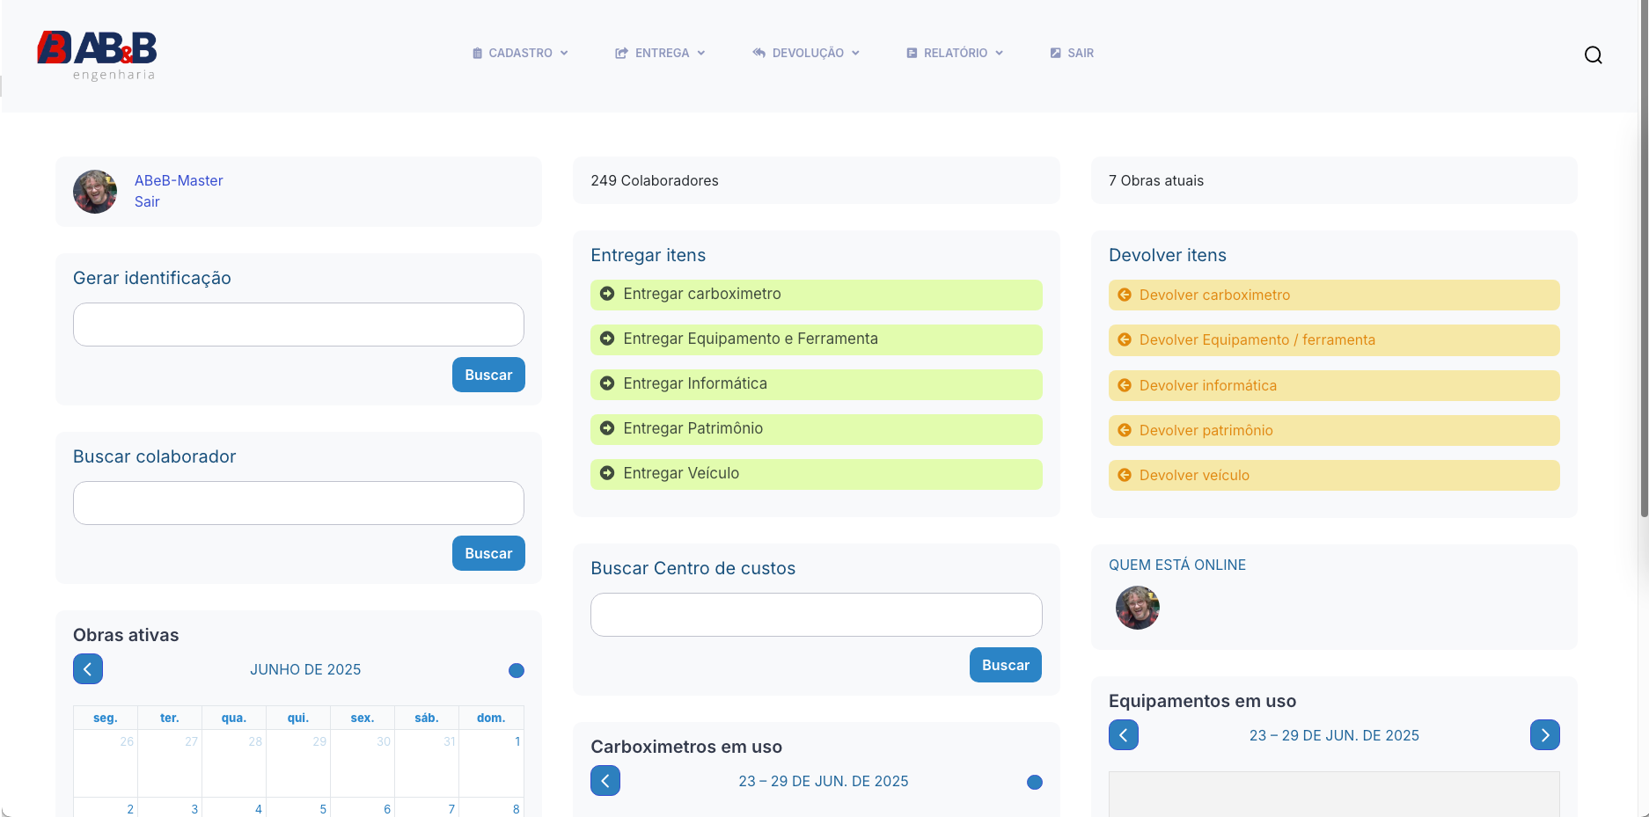
Task: Click the Buscar colaborador text field
Action: click(x=298, y=503)
